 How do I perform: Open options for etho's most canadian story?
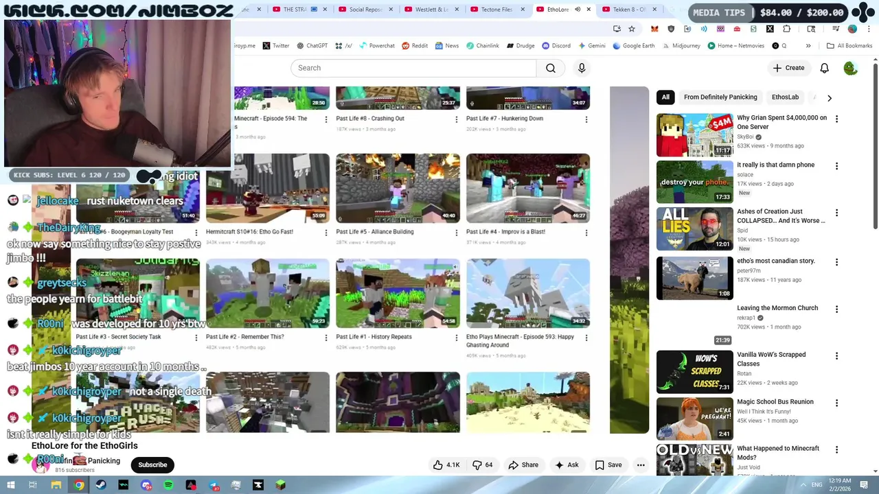836,262
